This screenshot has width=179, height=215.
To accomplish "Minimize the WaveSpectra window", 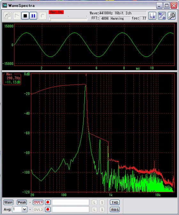I will click(159, 6).
